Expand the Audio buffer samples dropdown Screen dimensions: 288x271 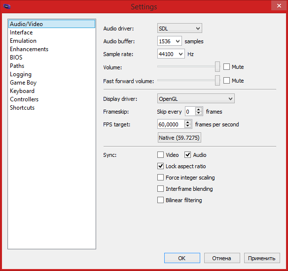click(x=170, y=41)
